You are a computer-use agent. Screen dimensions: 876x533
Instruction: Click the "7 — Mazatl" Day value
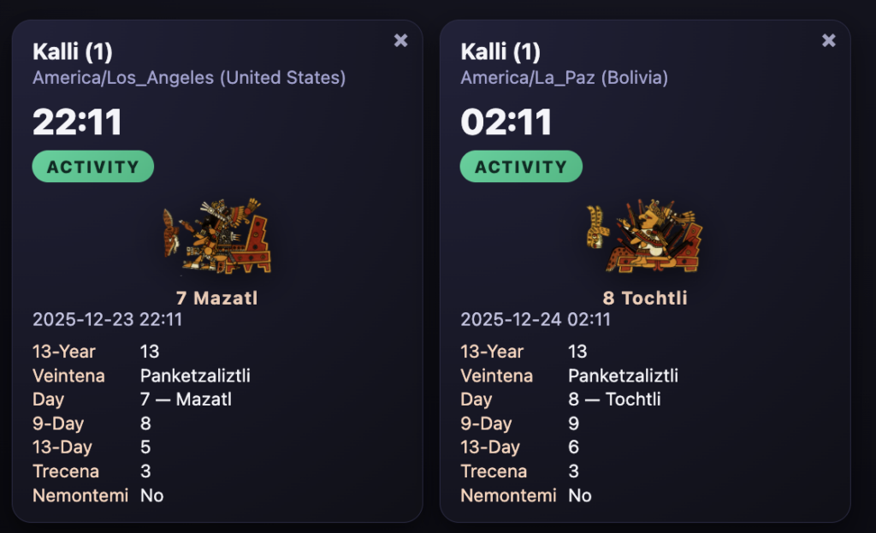[x=186, y=400]
